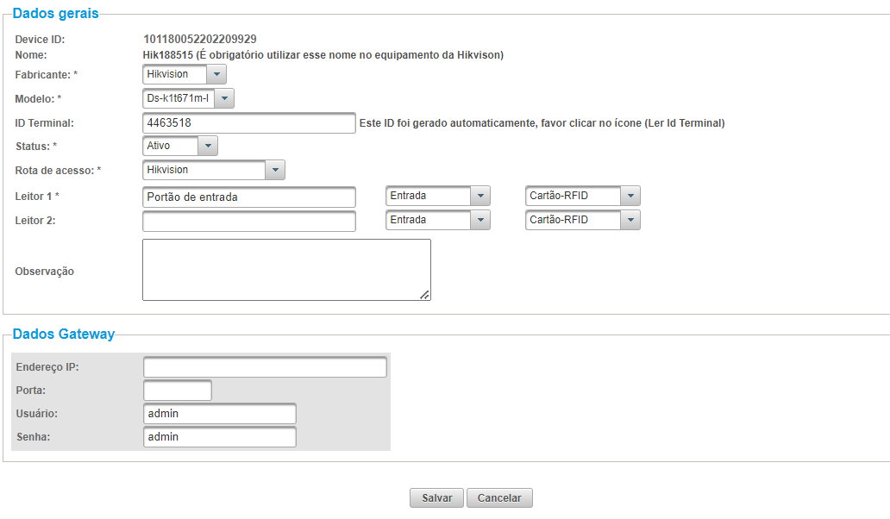The width and height of the screenshot is (890, 519).
Task: Click inside the Observação text area
Action: [x=285, y=269]
